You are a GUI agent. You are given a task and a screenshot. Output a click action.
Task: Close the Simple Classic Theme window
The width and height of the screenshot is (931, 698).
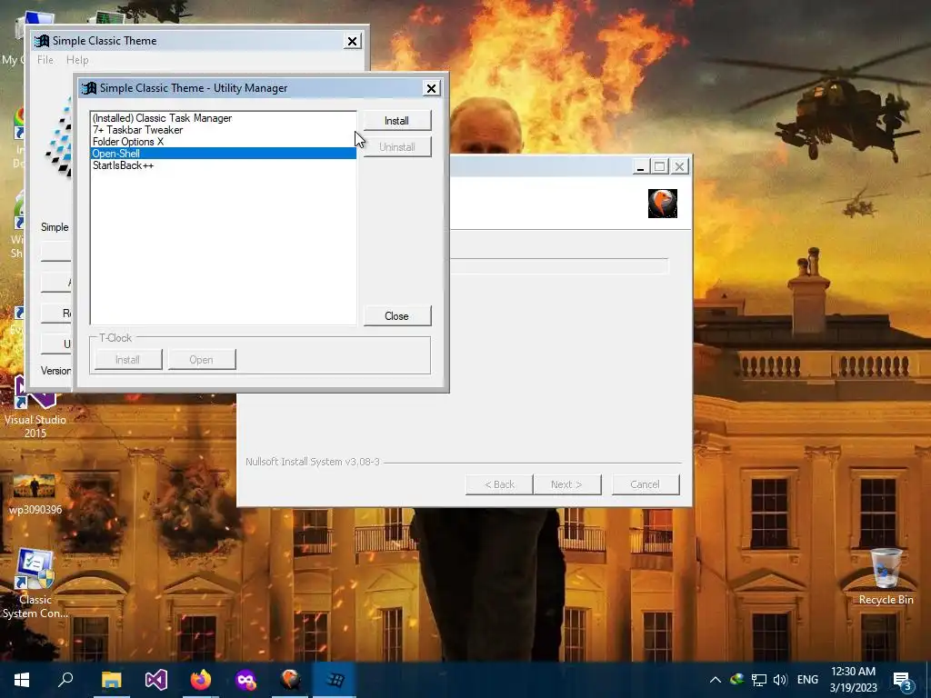[x=352, y=41]
